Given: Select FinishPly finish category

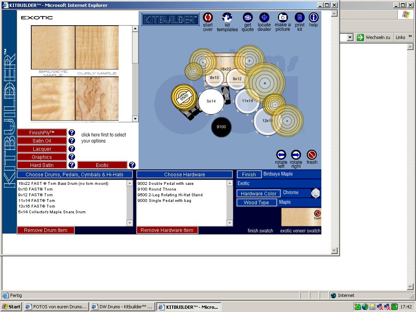Looking at the screenshot, I should coord(42,133).
